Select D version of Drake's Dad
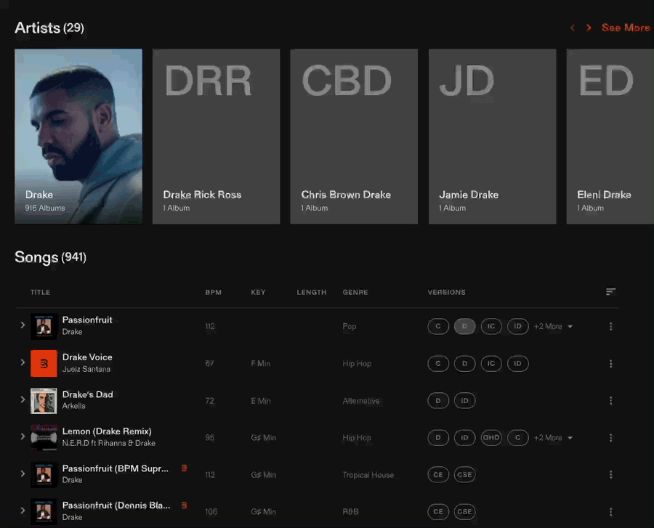Viewport: 654px width, 528px height. 438,400
